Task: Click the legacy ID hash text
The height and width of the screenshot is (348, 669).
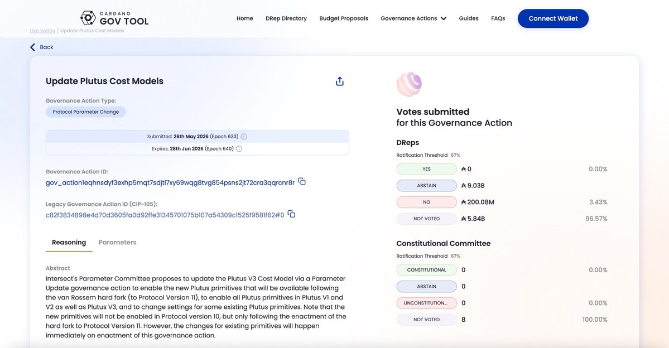Action: coord(165,215)
